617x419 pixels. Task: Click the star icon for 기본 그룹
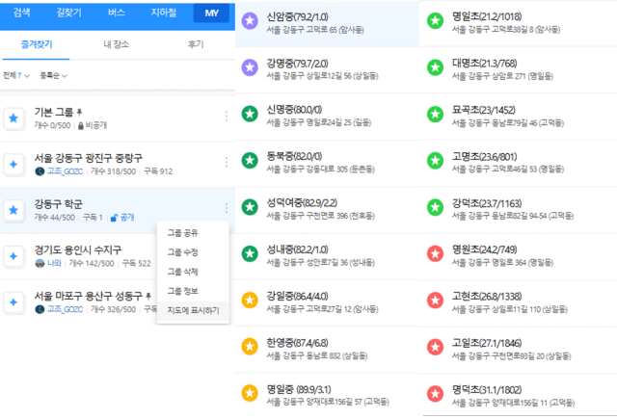[x=13, y=118]
